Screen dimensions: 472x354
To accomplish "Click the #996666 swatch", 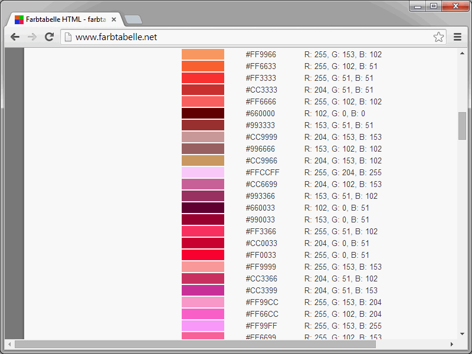I will 203,149.
